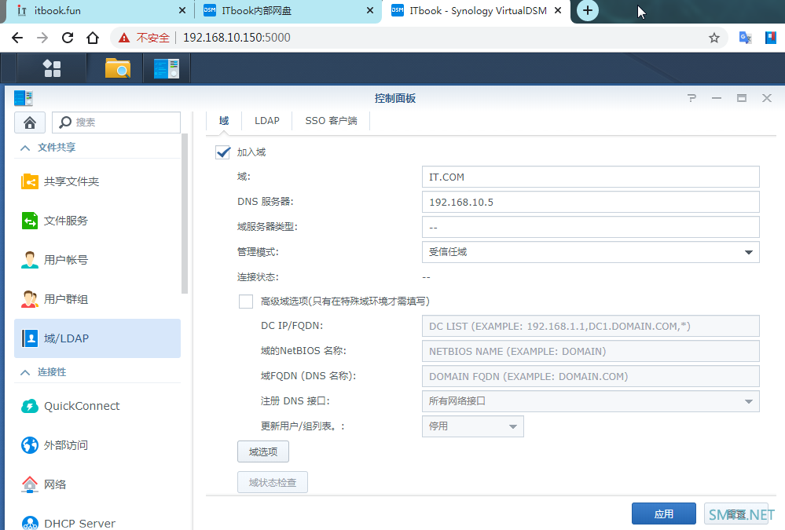The height and width of the screenshot is (530, 785).
Task: Open DSM main menu grid icon
Action: point(53,68)
